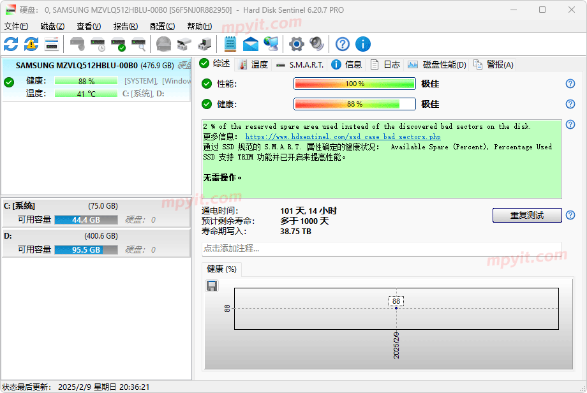This screenshot has height=393, width=587.
Task: Click the 性能 100 % progress bar
Action: pyautogui.click(x=355, y=84)
